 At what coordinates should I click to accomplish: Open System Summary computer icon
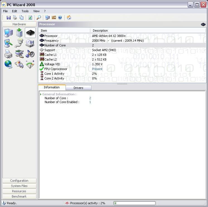point(8,33)
